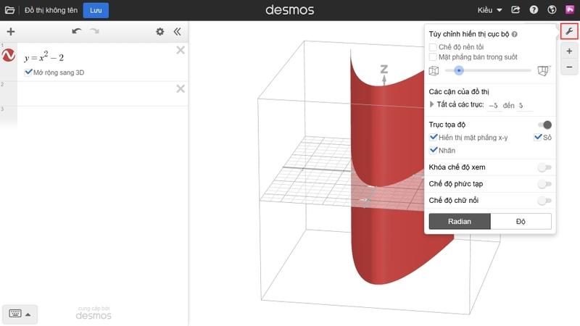Uncheck Hiển thị mặt phẳng x-y
Screen dimensions: 580x326
434,137
